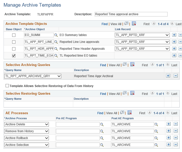Viewport: 182px width, 152px height.
Task: Click Post AE Program field for Remove from History
Action: 133,131
